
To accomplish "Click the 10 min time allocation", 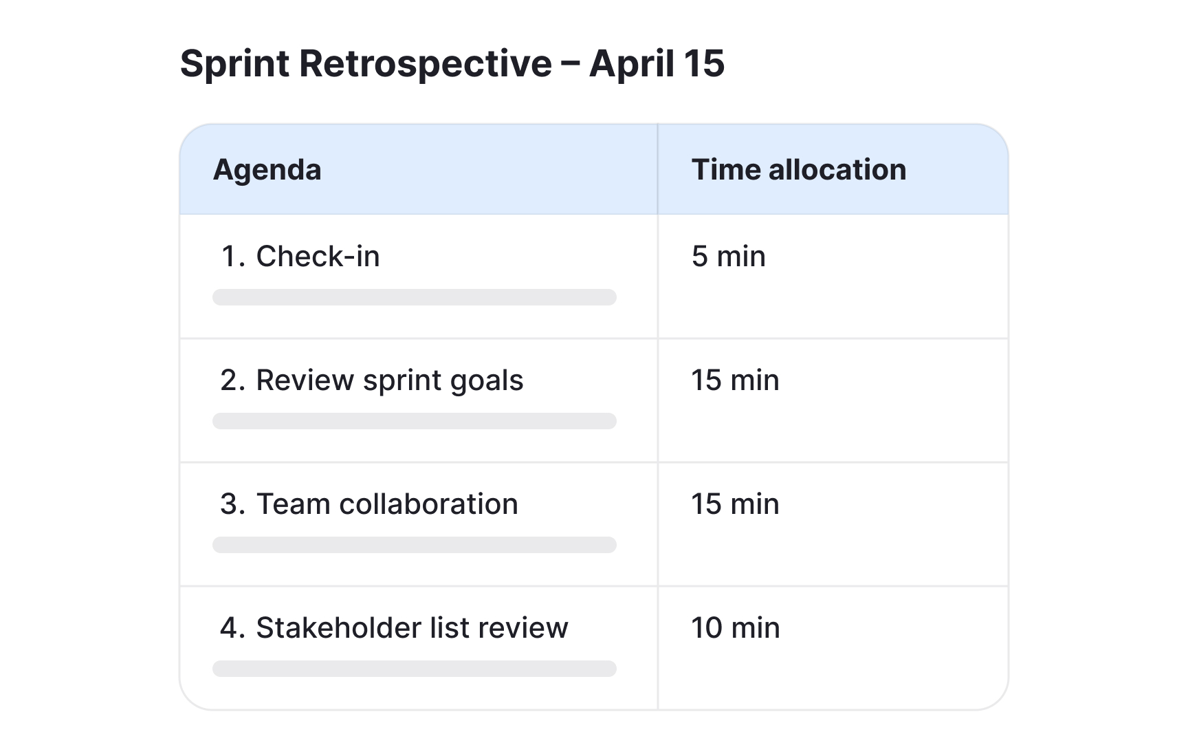I will (x=735, y=628).
